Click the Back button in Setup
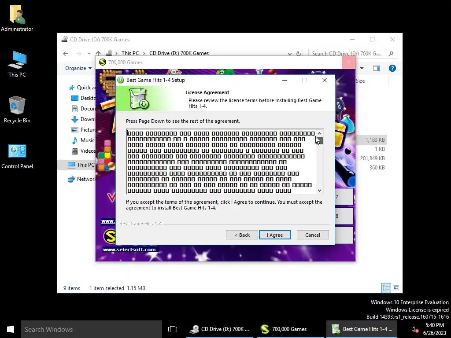This screenshot has width=451, height=338. click(x=242, y=235)
